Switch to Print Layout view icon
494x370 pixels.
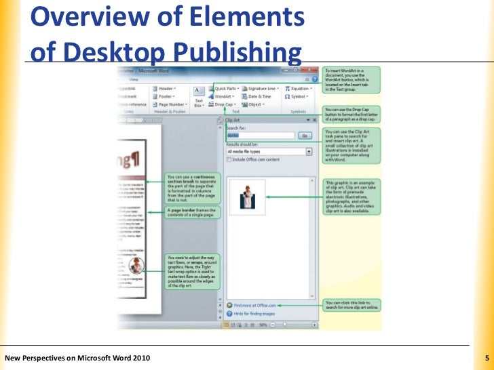[x=226, y=325]
